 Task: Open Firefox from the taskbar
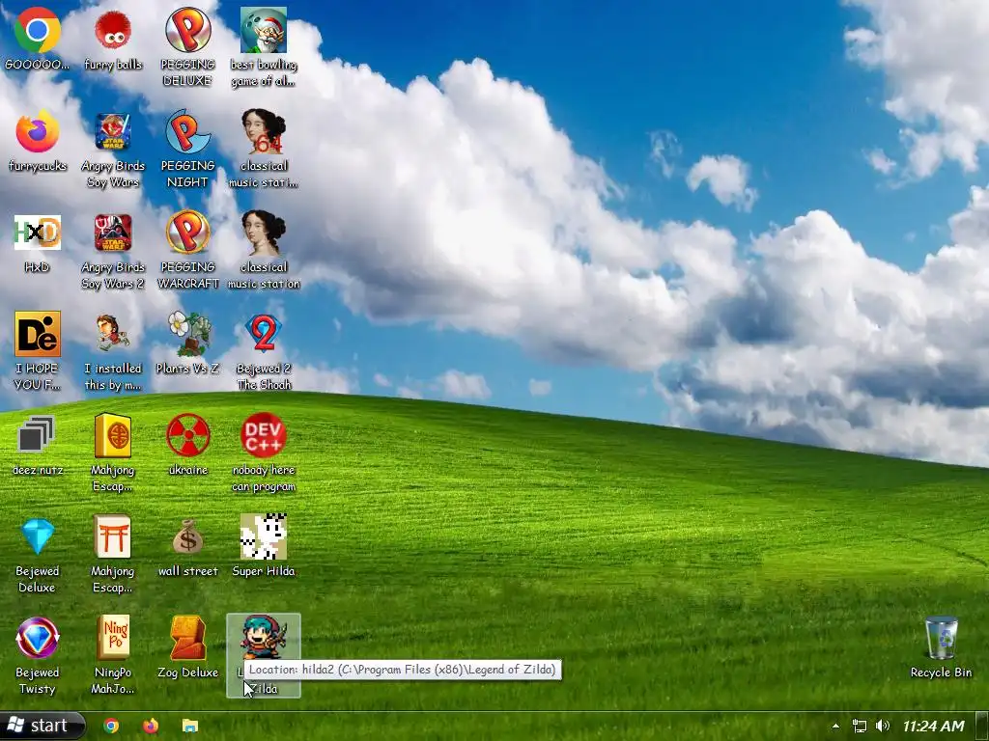(151, 726)
